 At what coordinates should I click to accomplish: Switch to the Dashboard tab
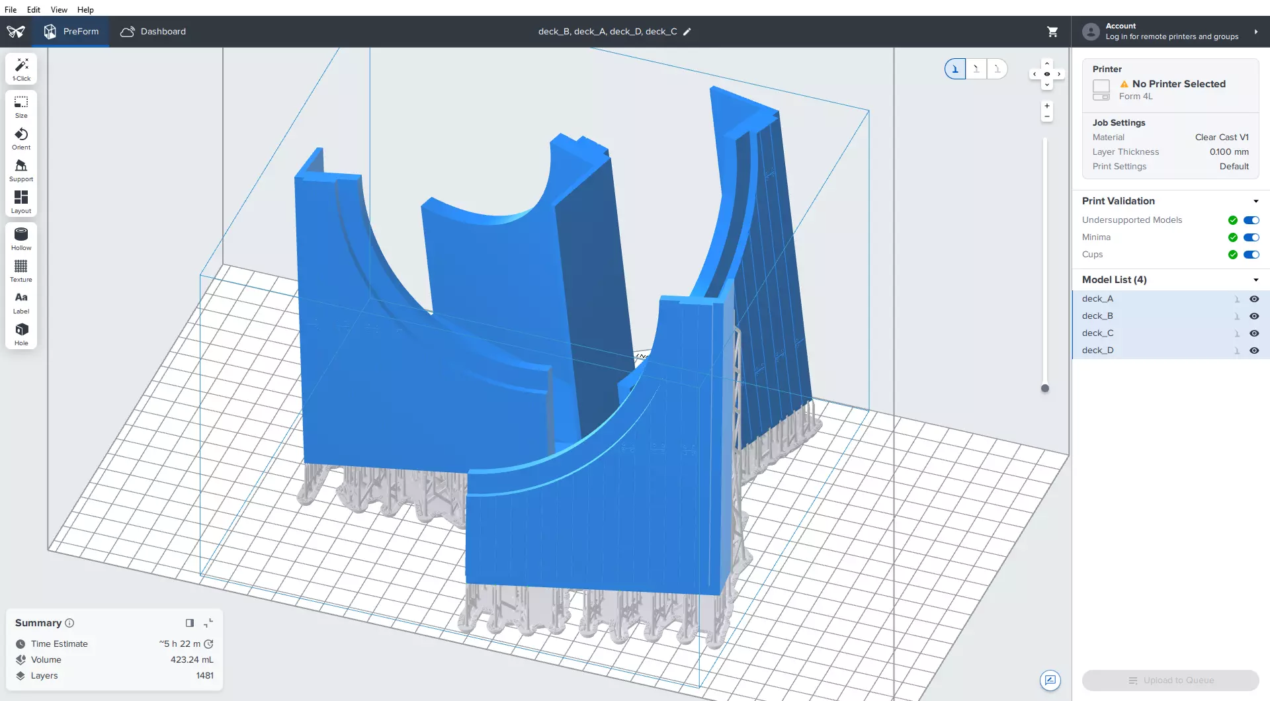(x=153, y=32)
